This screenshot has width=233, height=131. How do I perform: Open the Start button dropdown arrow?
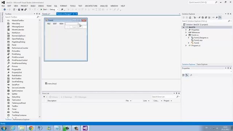tap(48, 9)
